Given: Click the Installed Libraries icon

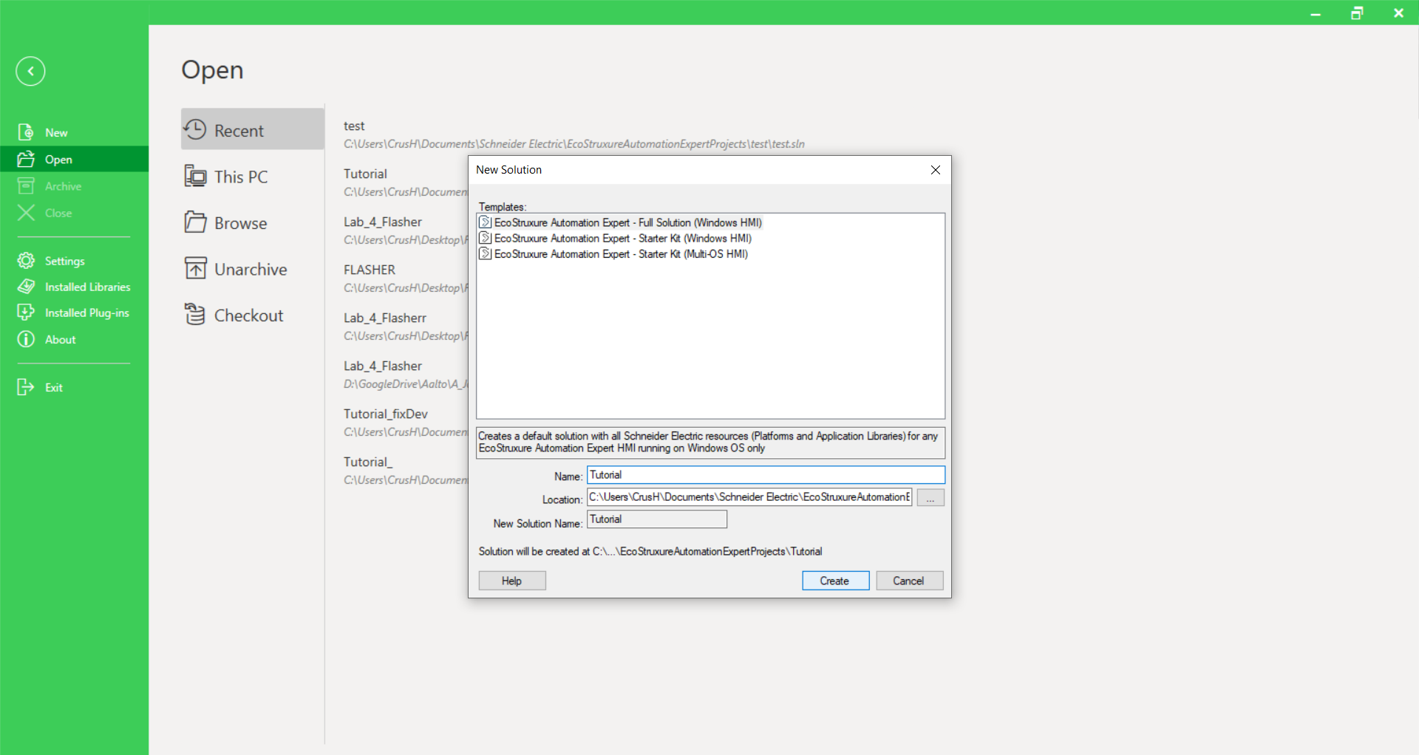Looking at the screenshot, I should pyautogui.click(x=26, y=287).
